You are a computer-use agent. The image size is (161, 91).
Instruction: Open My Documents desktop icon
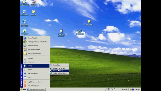click(x=24, y=3)
